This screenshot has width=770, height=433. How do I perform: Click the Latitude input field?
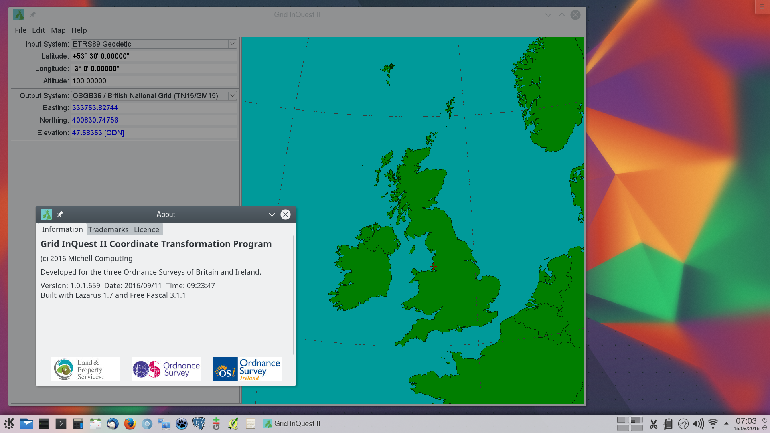coord(154,56)
